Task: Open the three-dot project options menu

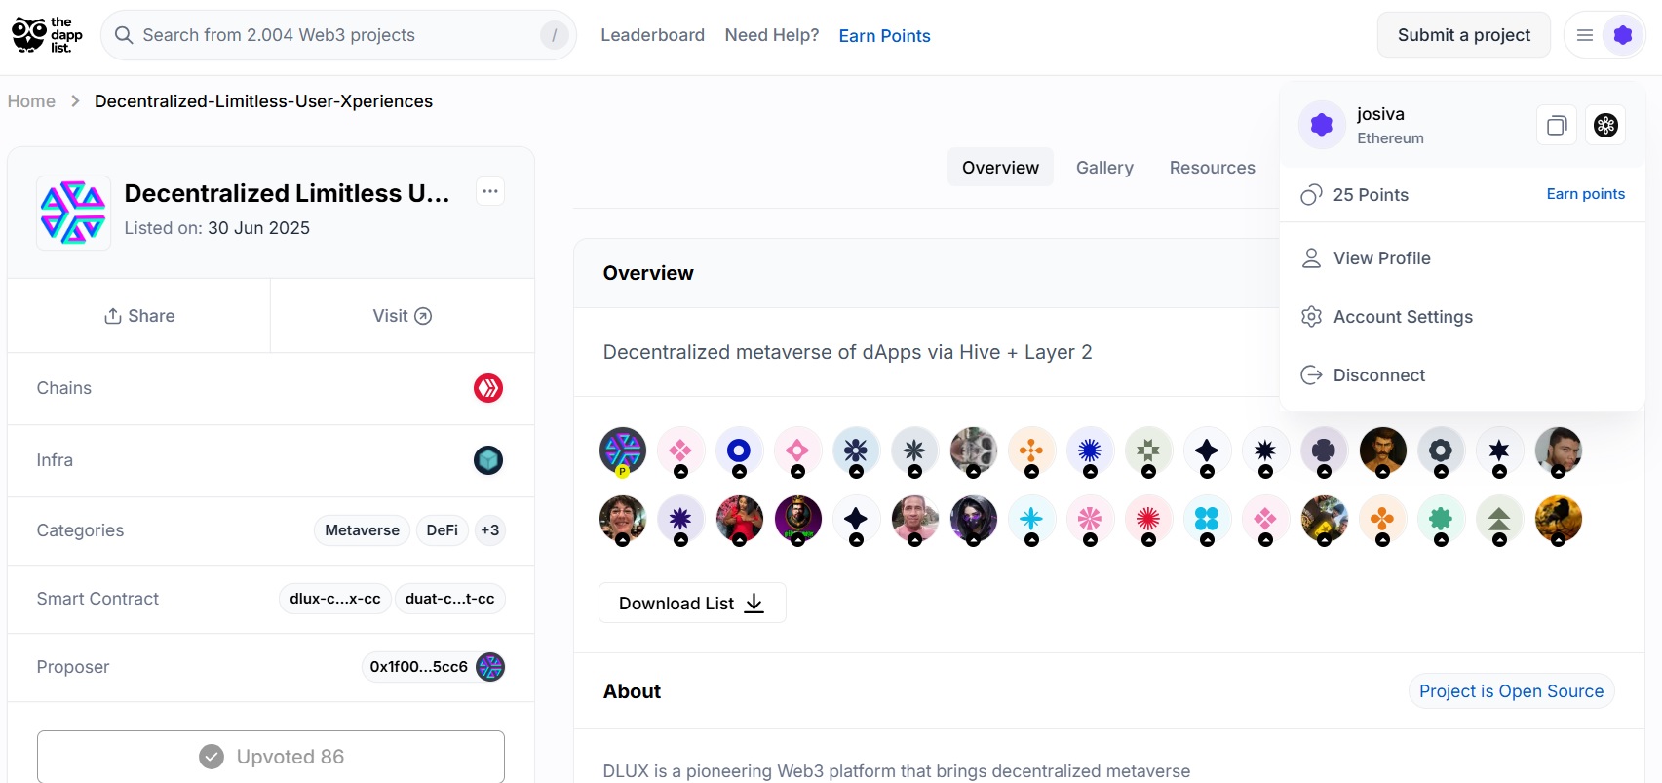Action: [490, 191]
